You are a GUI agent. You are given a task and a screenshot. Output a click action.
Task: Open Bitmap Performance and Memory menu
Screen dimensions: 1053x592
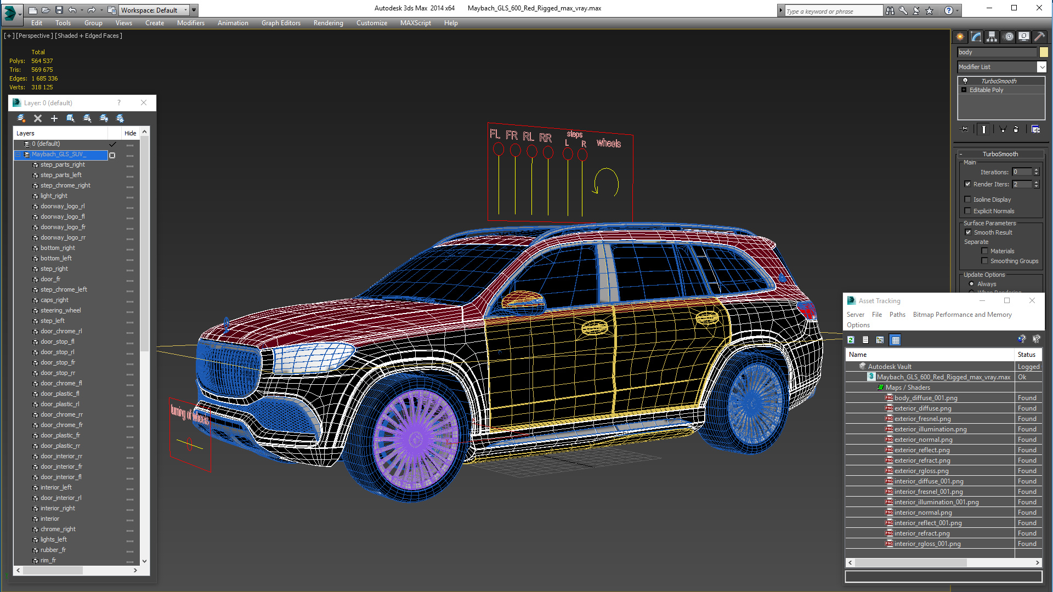962,315
